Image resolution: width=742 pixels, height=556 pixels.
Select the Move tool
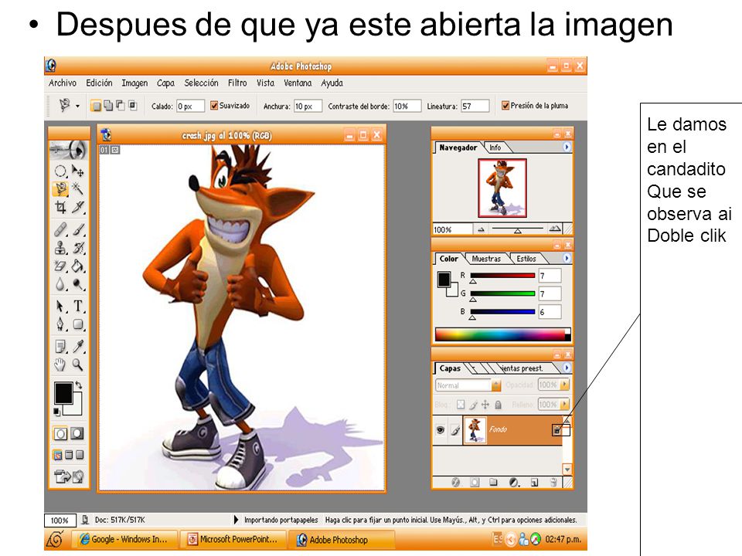pyautogui.click(x=78, y=170)
